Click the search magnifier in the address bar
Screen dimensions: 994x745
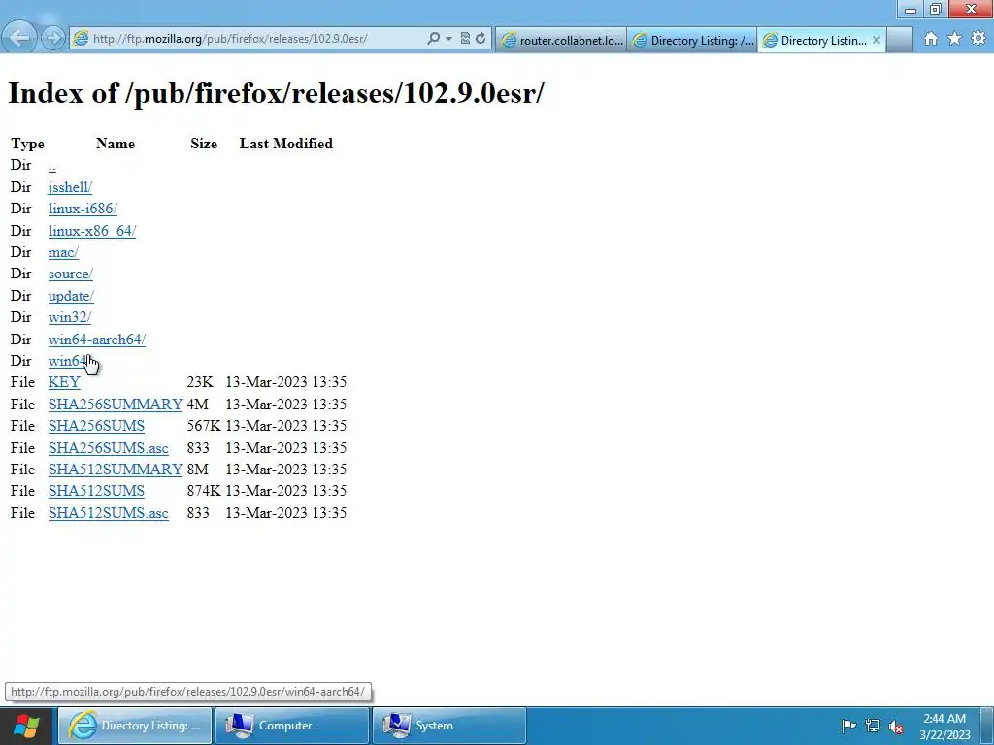pos(434,39)
